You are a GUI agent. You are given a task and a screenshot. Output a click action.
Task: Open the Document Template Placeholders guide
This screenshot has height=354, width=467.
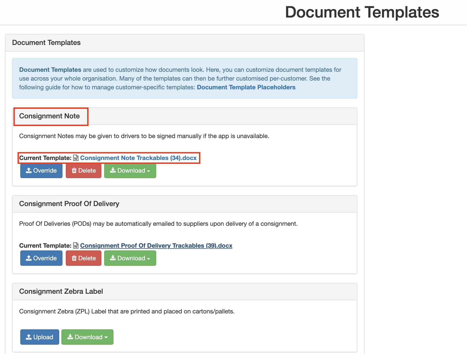(x=246, y=87)
